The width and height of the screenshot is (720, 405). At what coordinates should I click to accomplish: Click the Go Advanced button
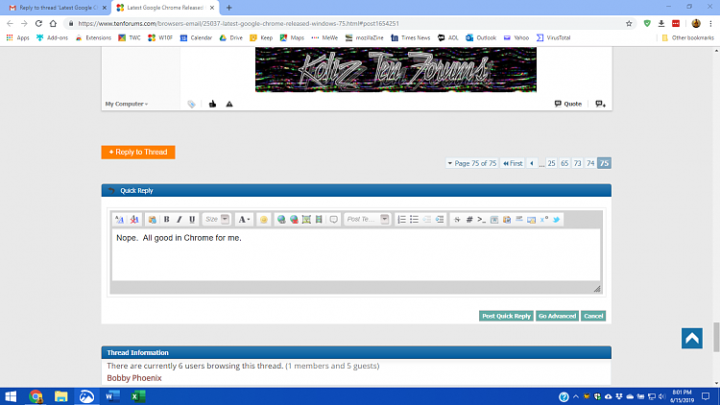point(557,316)
